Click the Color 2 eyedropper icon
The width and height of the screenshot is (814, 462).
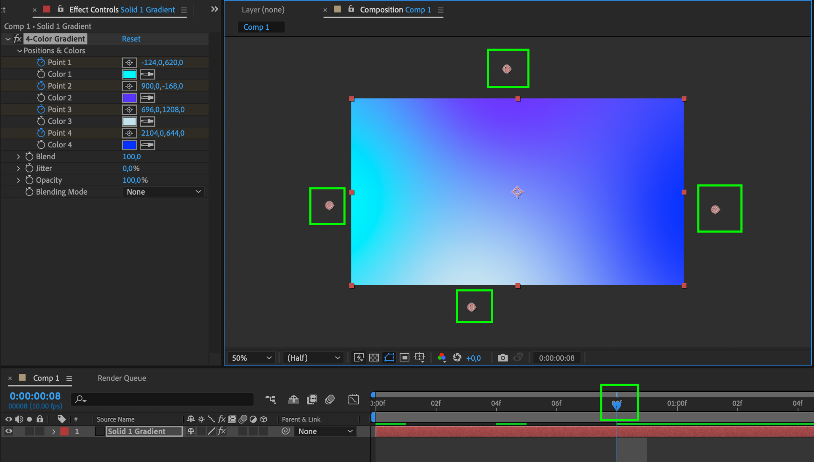coord(147,98)
